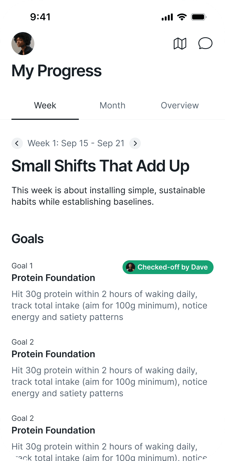Viewport: 225px width, 461px height.
Task: Tap the Week 1: Sep 15 - Sep 21 label
Action: pos(76,143)
